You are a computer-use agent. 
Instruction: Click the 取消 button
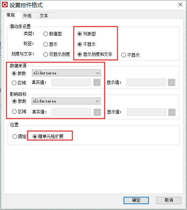[169, 200]
